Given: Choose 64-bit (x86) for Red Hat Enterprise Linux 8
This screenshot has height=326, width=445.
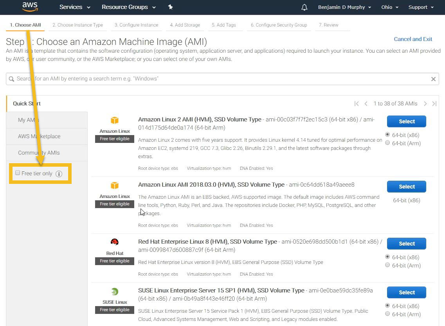Looking at the screenshot, I should [387, 257].
